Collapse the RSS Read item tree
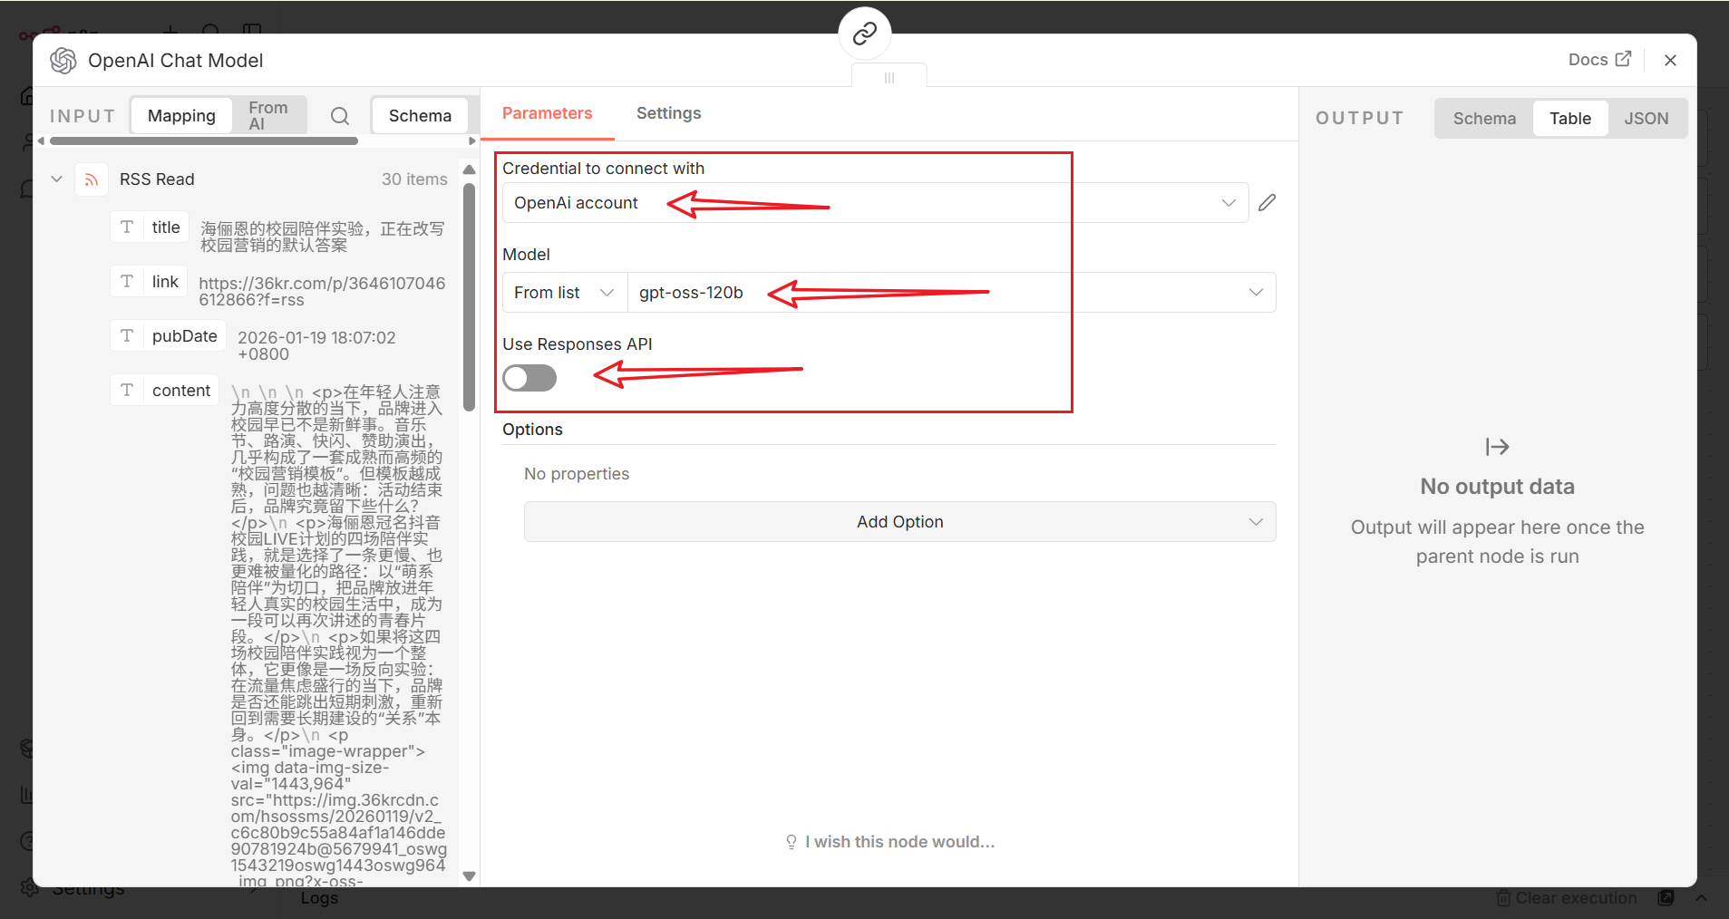 coord(57,179)
